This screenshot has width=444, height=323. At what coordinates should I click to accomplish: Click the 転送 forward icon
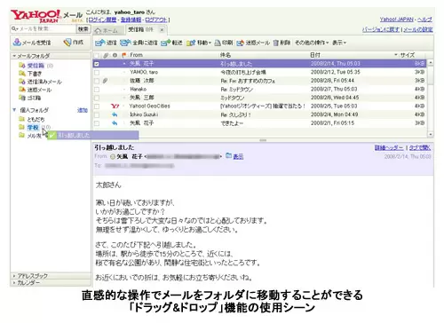click(165, 43)
